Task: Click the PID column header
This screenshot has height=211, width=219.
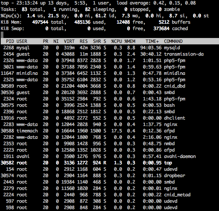Action: tap(10, 41)
